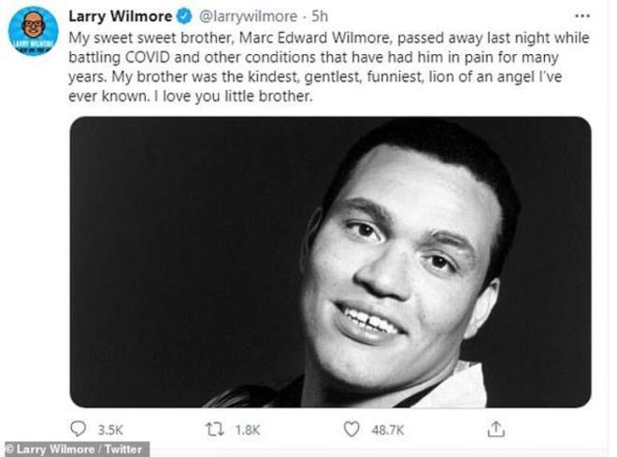This screenshot has height=457, width=617.
Task: Click the "© Larry Wilmore / Twitter" credit caption
Action: (x=75, y=450)
